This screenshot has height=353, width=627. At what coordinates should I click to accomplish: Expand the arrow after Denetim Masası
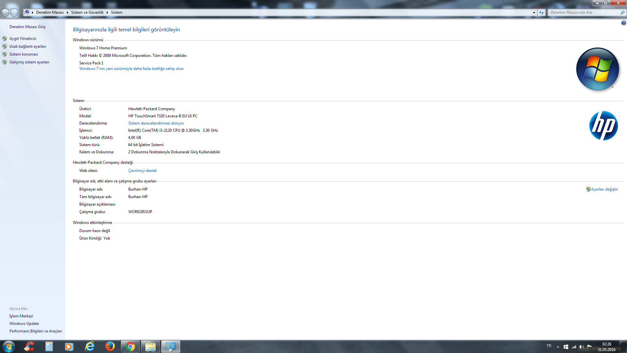pos(67,12)
